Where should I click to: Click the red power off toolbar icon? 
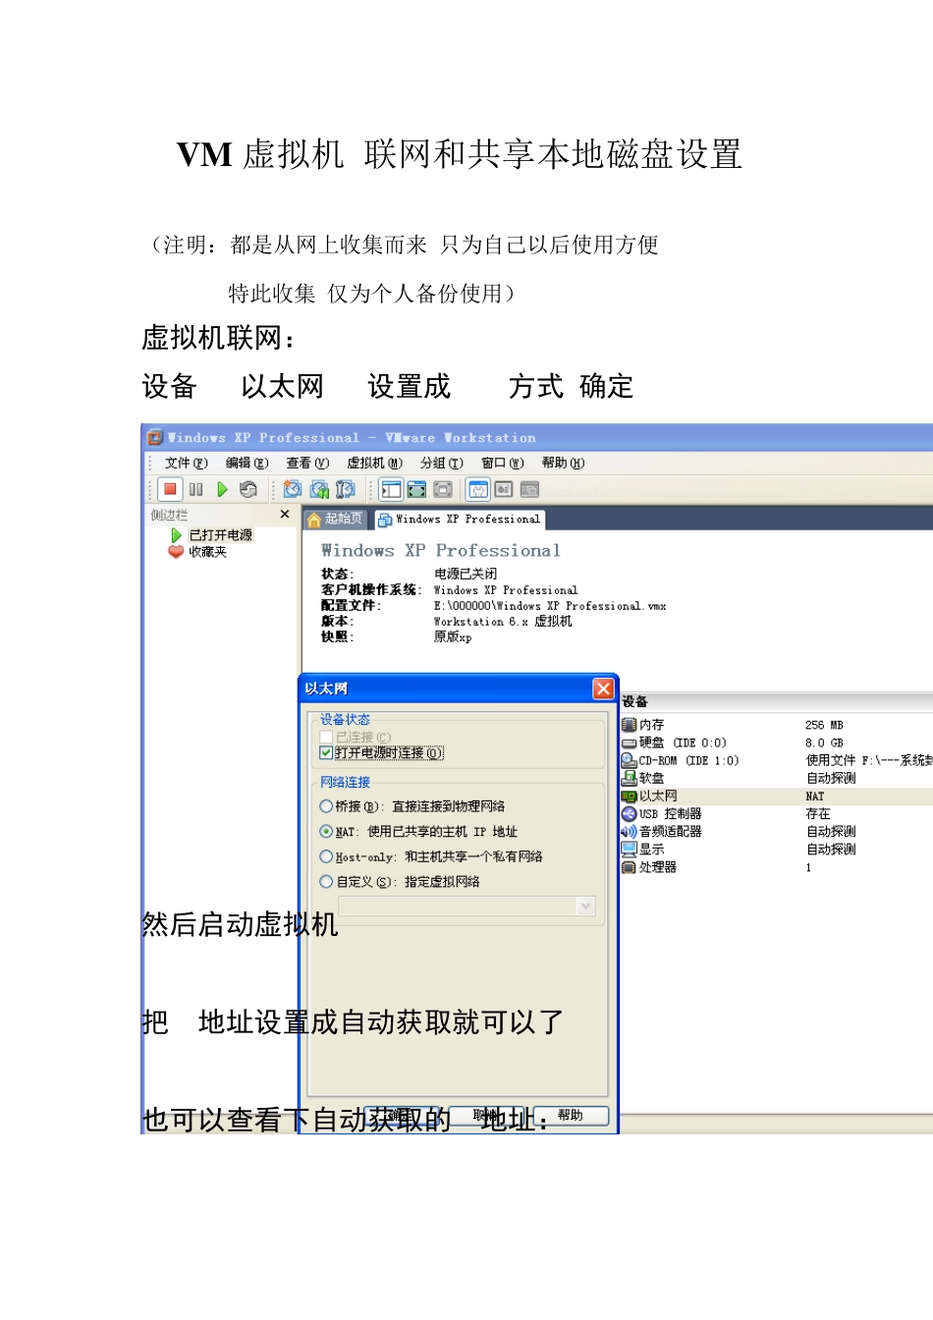pos(170,489)
